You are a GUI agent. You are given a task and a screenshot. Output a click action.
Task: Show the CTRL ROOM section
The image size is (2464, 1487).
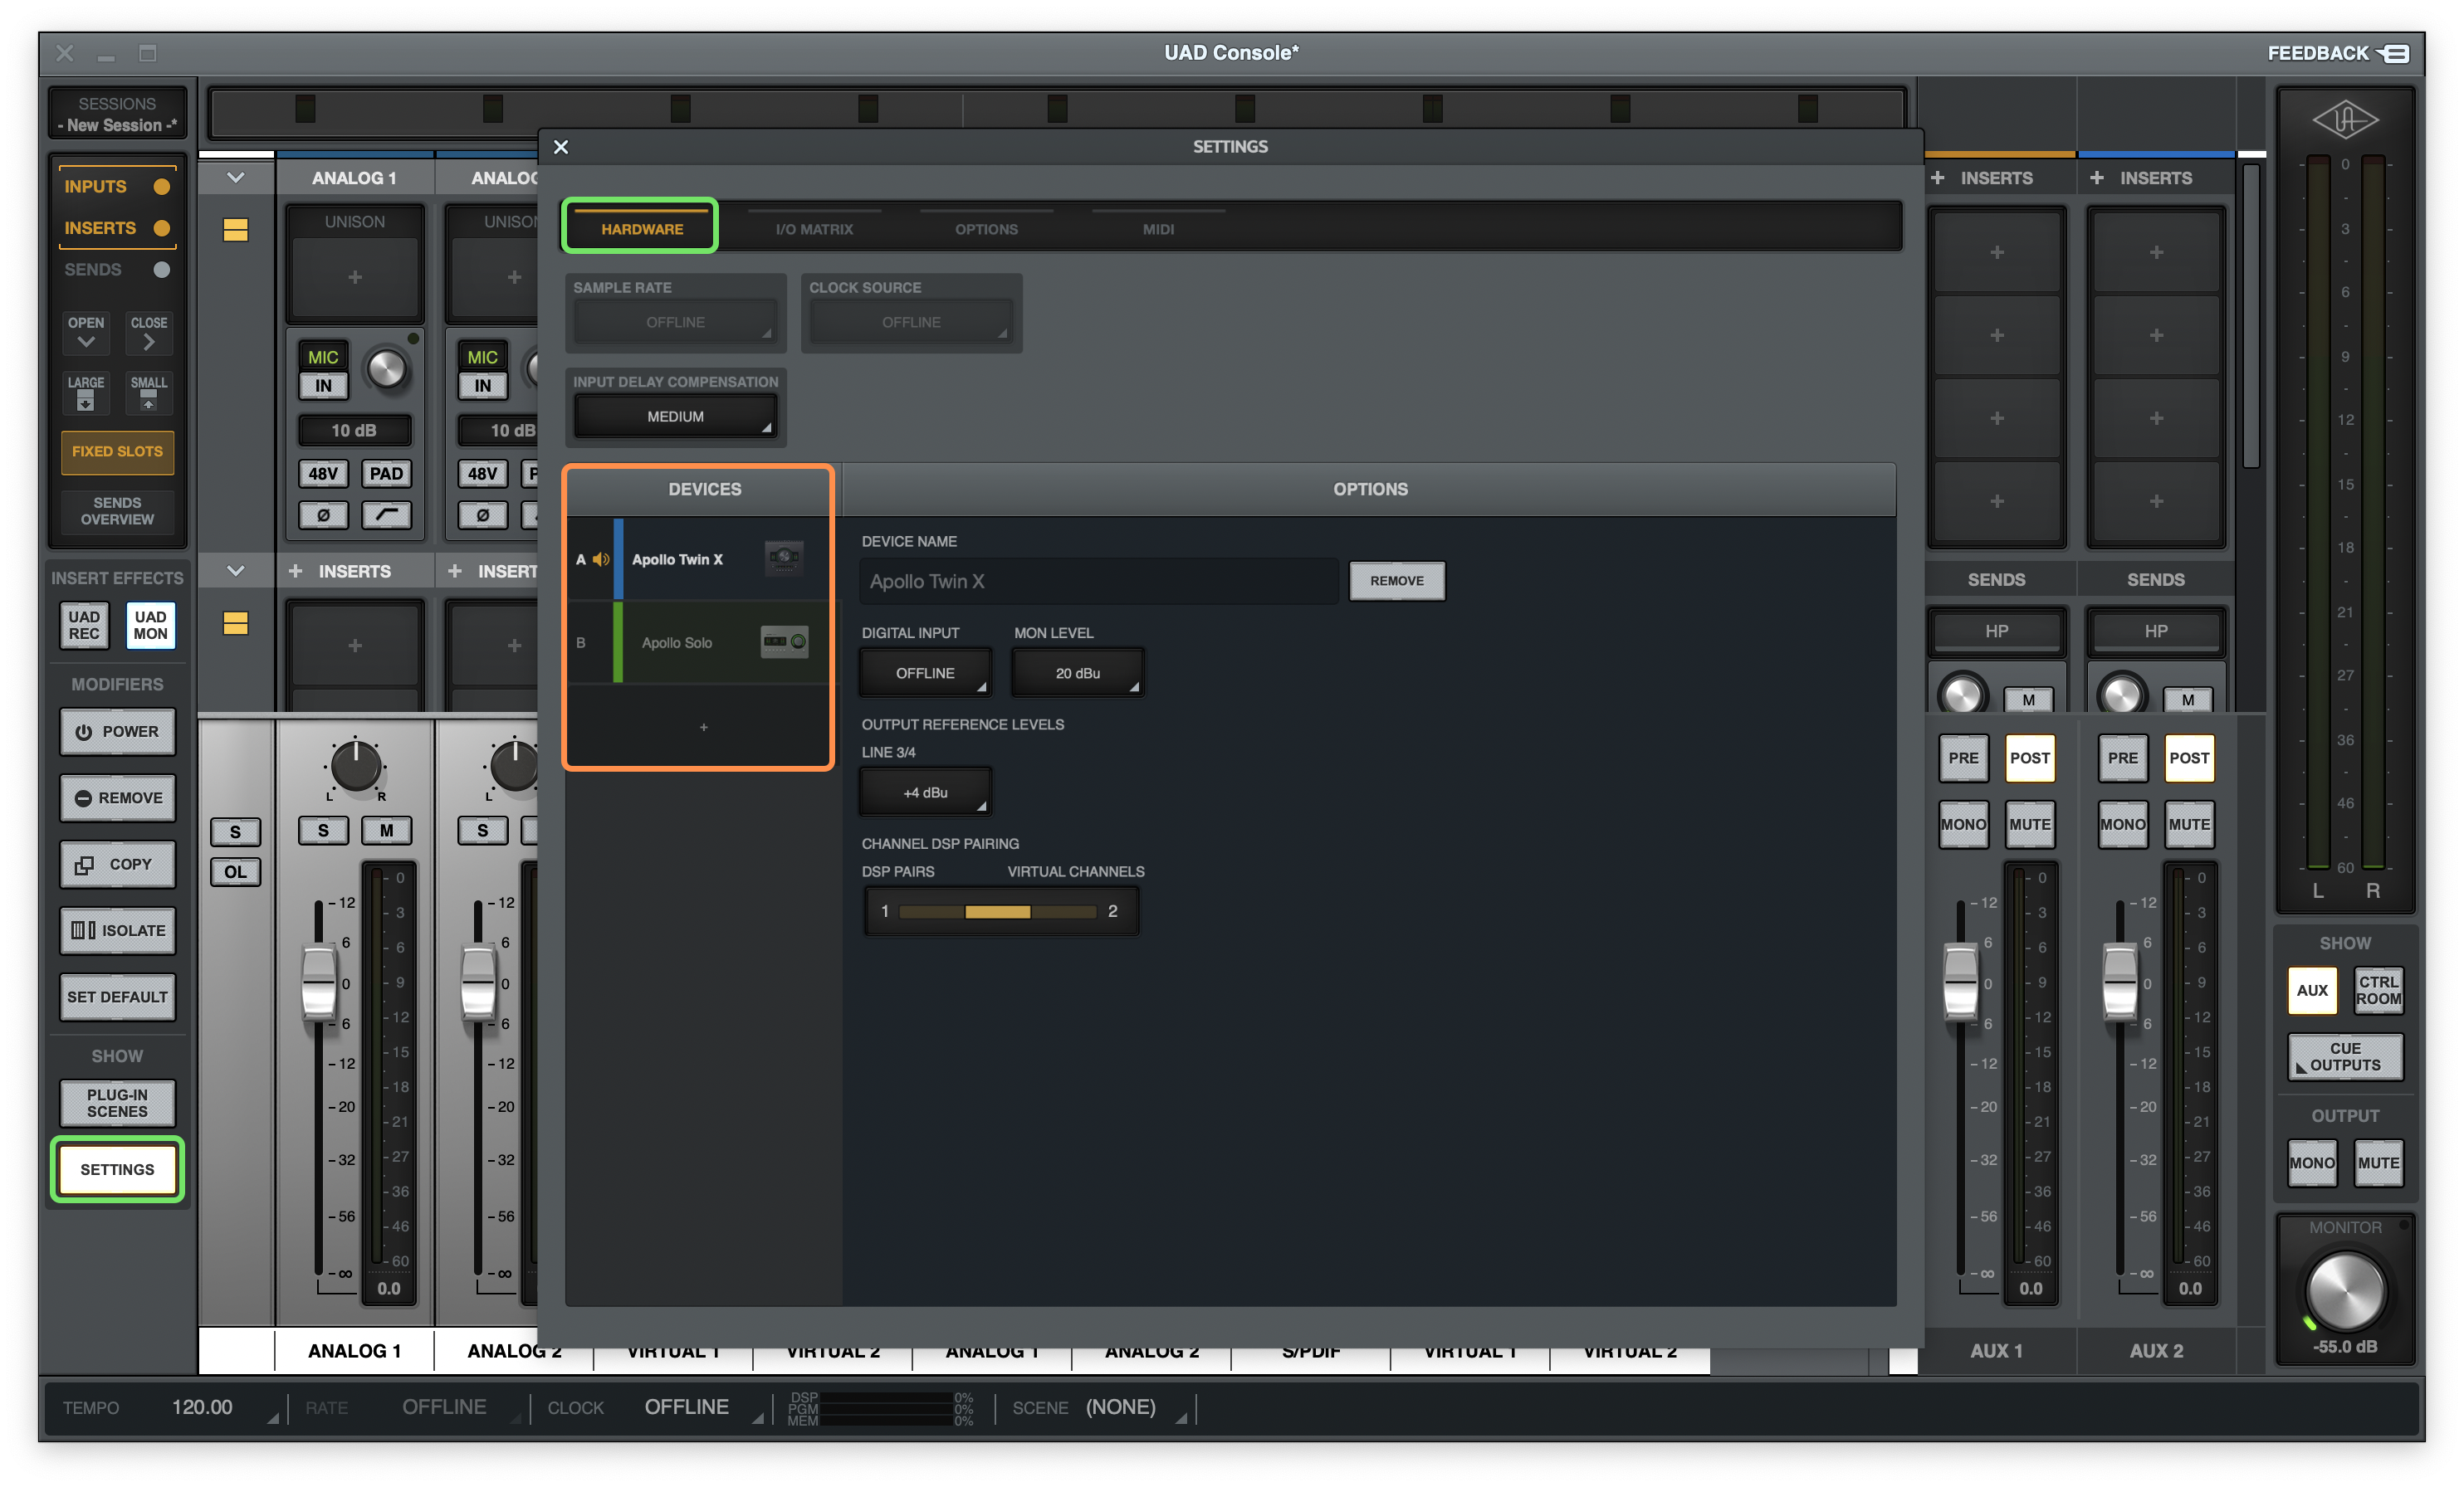click(x=2378, y=990)
